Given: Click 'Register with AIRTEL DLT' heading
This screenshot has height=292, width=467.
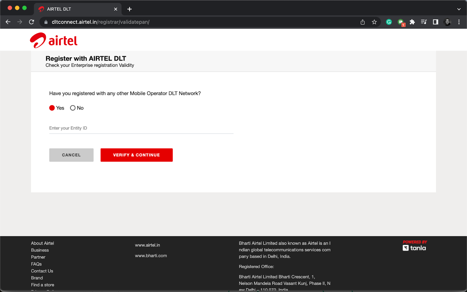Looking at the screenshot, I should click(x=86, y=58).
